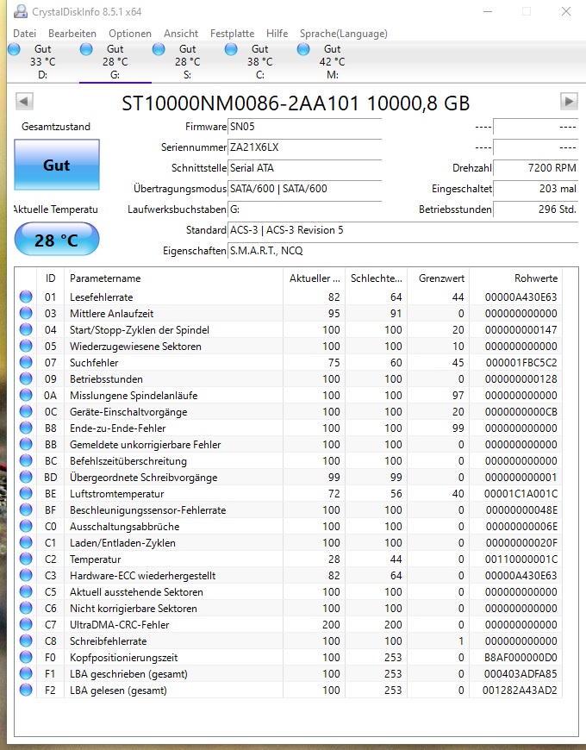
Task: Click status icon for UltraDMA-CRC-Fehler row
Action: (26, 624)
